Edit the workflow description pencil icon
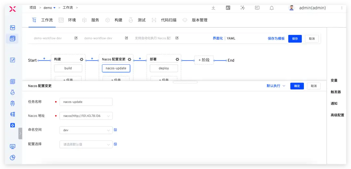The image size is (351, 169). click(177, 38)
